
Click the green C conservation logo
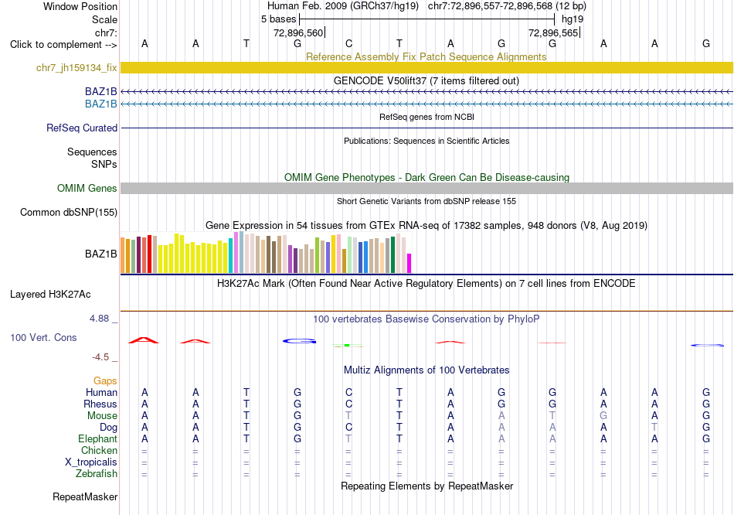pyautogui.click(x=348, y=346)
